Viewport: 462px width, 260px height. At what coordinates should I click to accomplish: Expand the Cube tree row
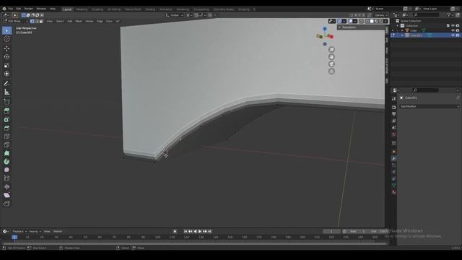402,30
